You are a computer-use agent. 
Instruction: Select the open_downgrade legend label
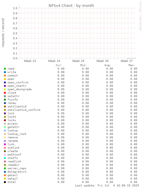(20, 89)
